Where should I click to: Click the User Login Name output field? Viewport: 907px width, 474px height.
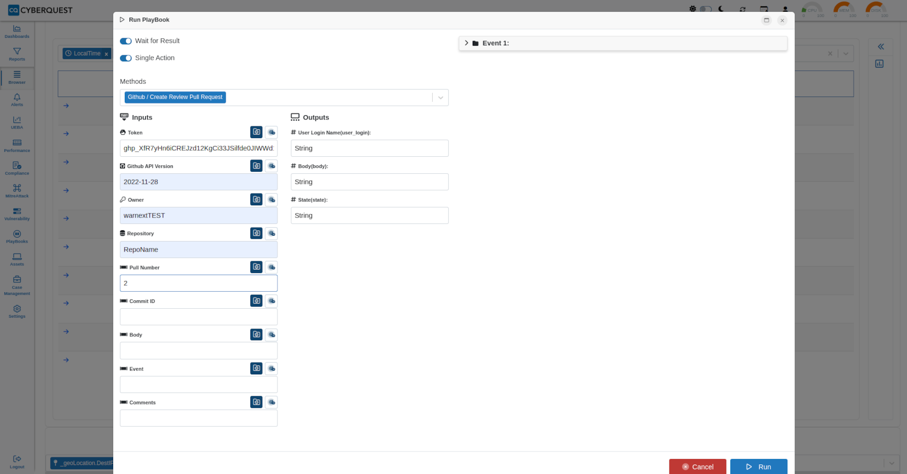pyautogui.click(x=370, y=148)
